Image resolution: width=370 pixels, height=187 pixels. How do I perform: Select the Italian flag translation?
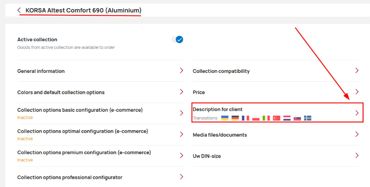point(266,118)
